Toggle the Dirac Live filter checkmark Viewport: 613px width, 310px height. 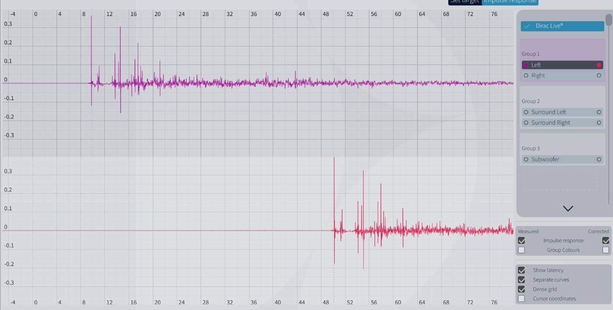(527, 26)
